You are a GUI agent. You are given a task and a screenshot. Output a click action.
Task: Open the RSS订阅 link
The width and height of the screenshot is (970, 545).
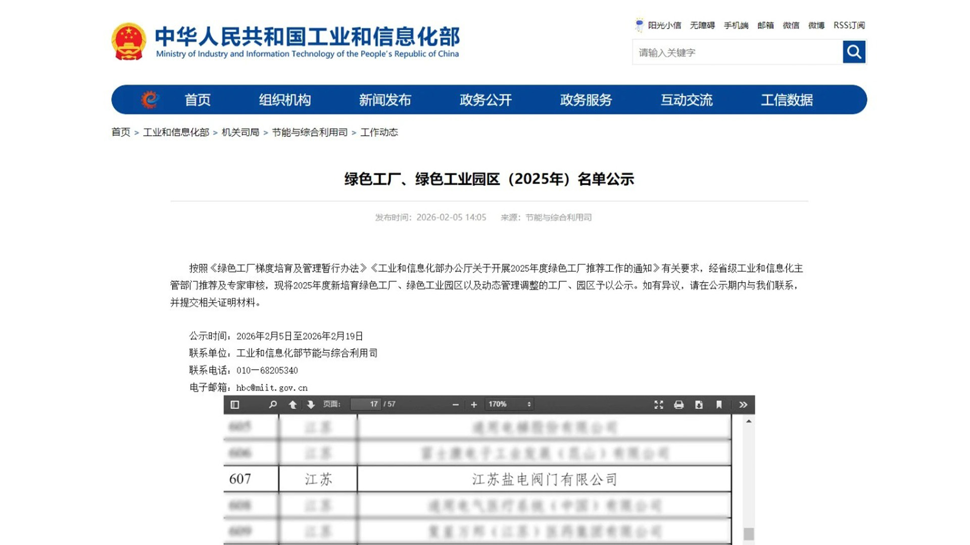pos(849,25)
